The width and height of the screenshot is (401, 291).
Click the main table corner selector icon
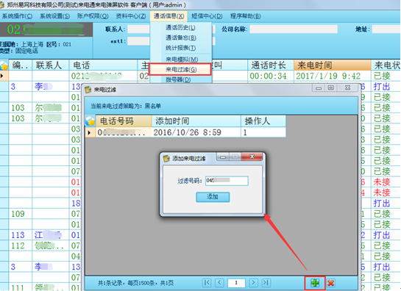(x=4, y=65)
